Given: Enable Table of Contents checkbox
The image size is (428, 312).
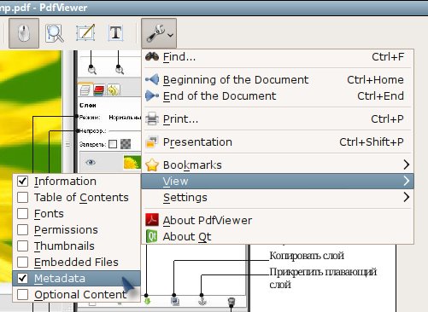Looking at the screenshot, I should click(x=22, y=197).
